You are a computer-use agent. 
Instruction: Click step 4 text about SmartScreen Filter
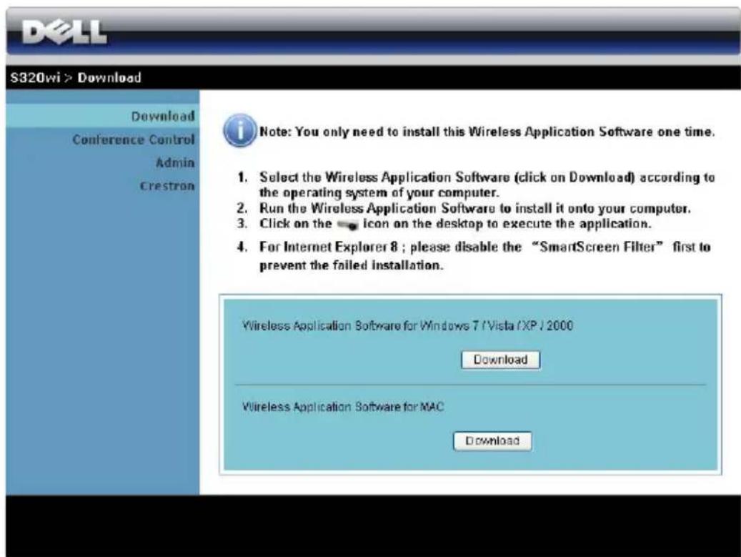tap(485, 256)
